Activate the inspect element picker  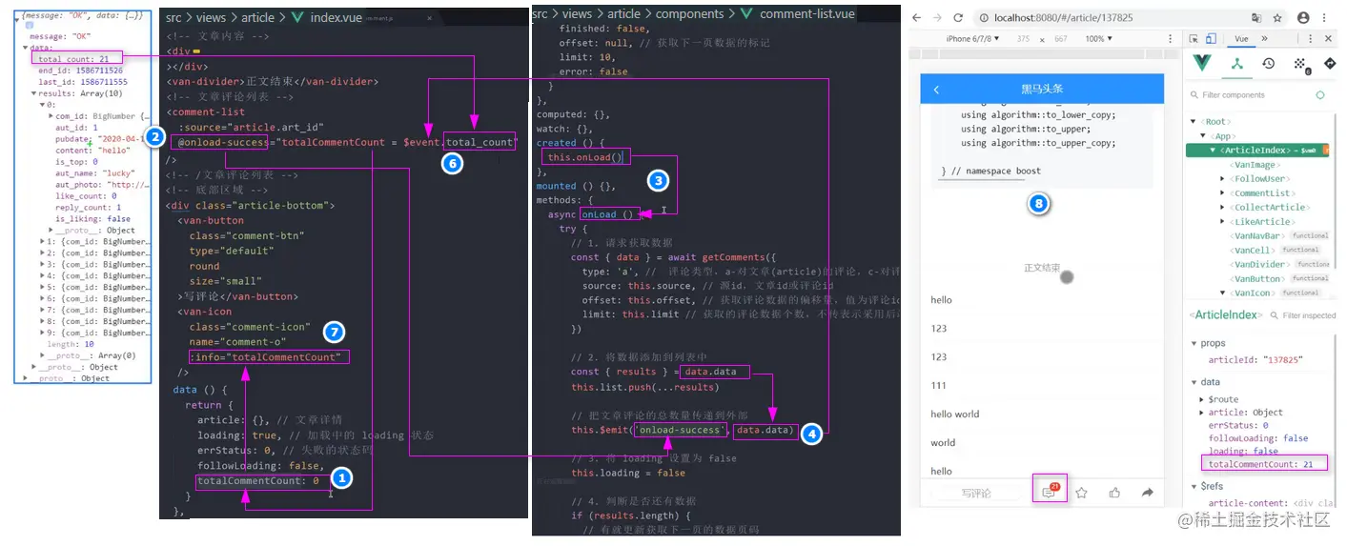pyautogui.click(x=1193, y=39)
